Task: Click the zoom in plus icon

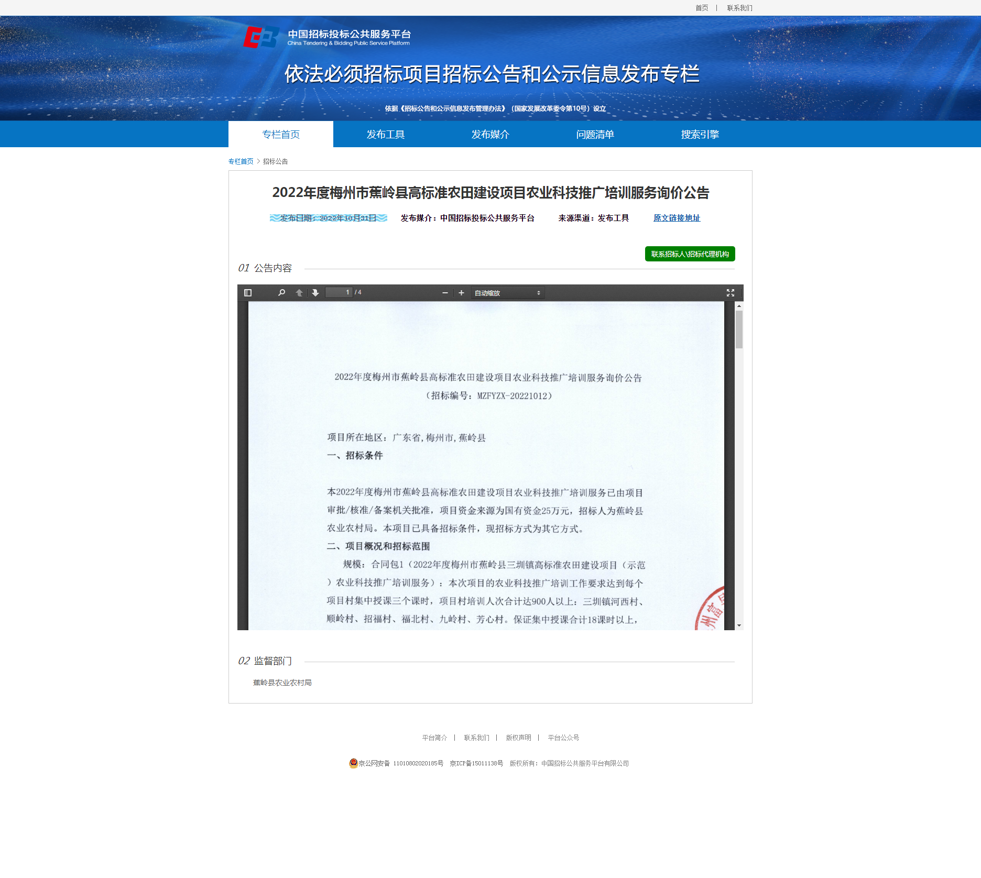Action: [461, 292]
